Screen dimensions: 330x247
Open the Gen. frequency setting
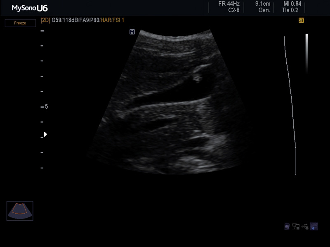point(264,10)
